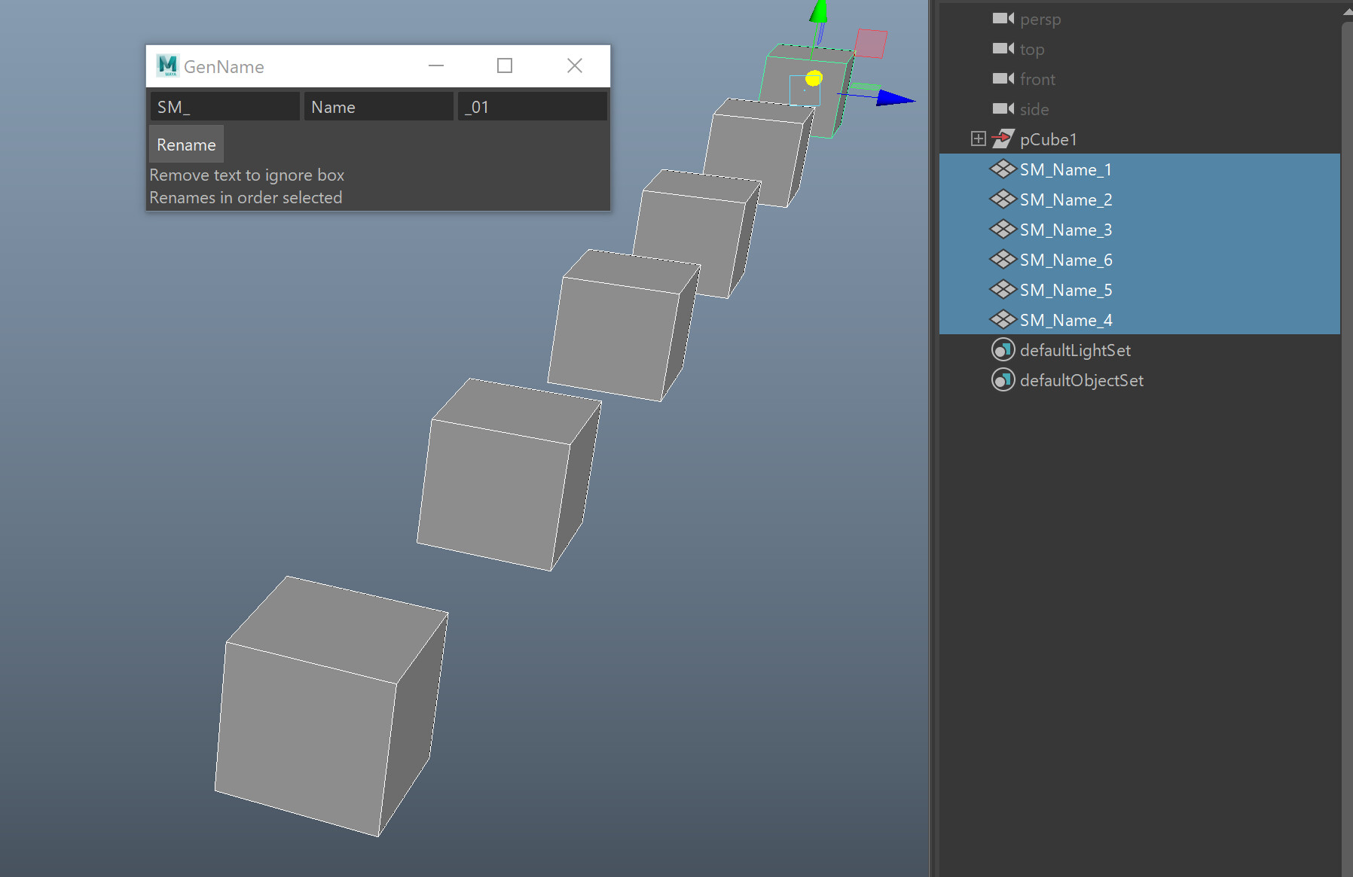The image size is (1353, 877).
Task: Click the pCube1 transform node icon
Action: [x=1002, y=139]
